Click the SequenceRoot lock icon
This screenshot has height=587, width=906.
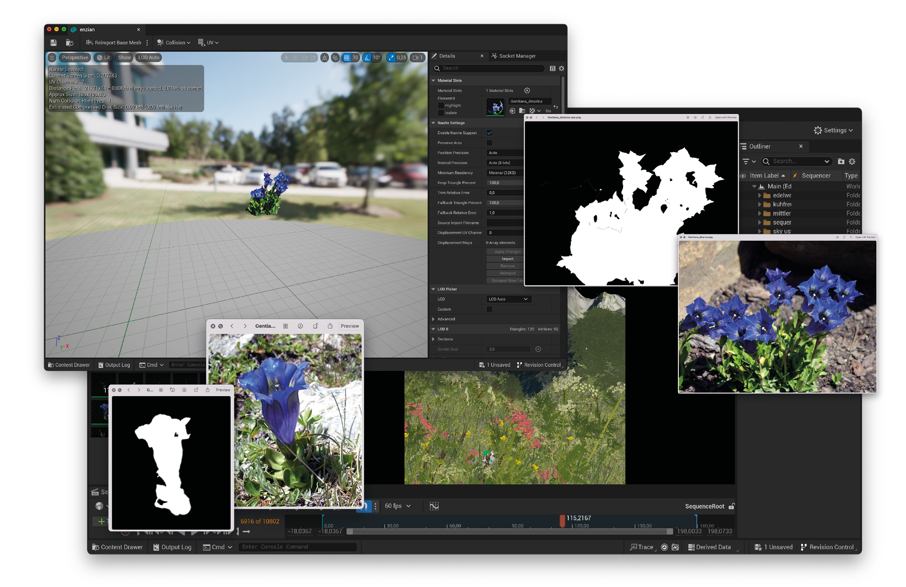(x=732, y=506)
